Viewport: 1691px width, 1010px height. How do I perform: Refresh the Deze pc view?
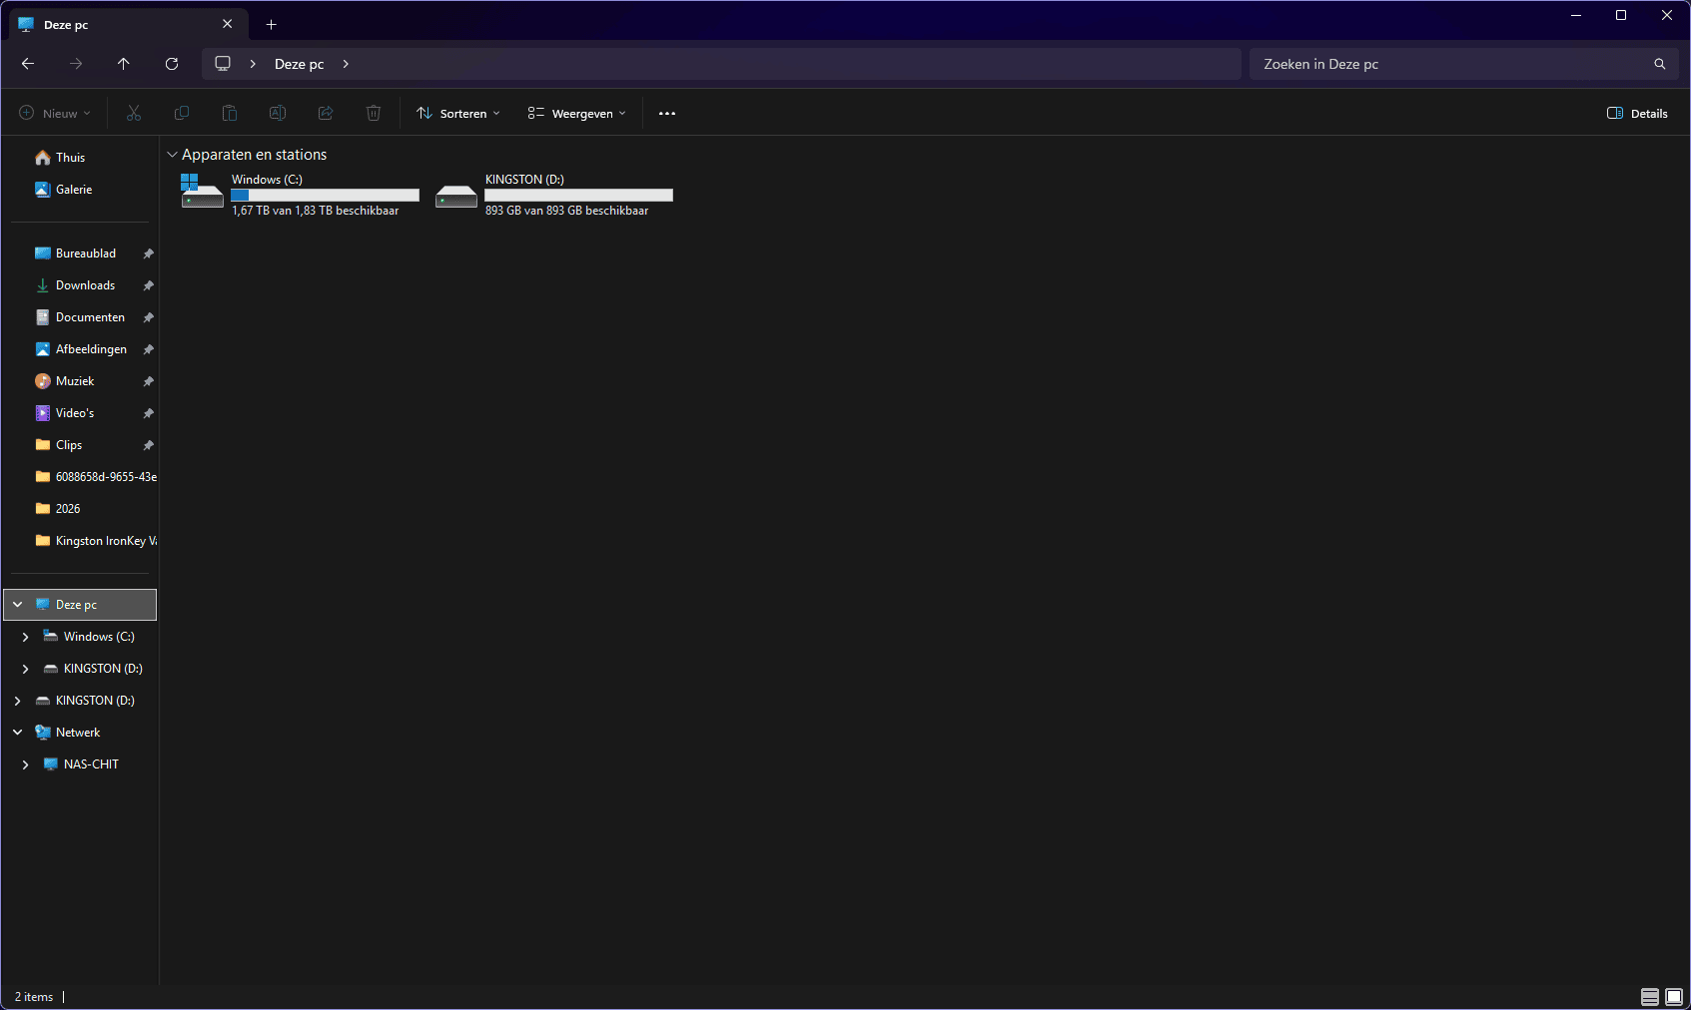click(x=172, y=64)
